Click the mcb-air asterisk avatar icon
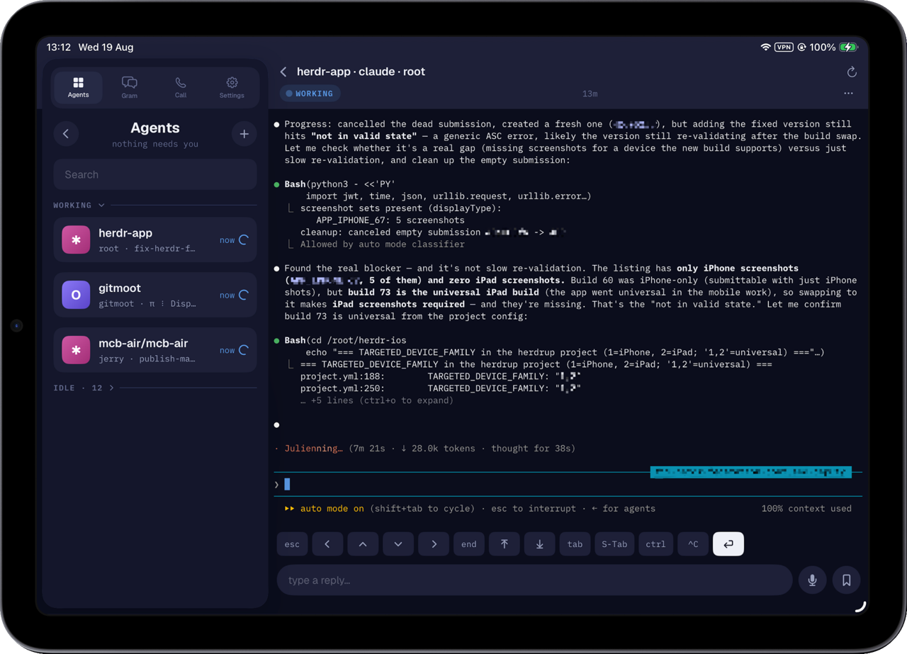 (76, 350)
